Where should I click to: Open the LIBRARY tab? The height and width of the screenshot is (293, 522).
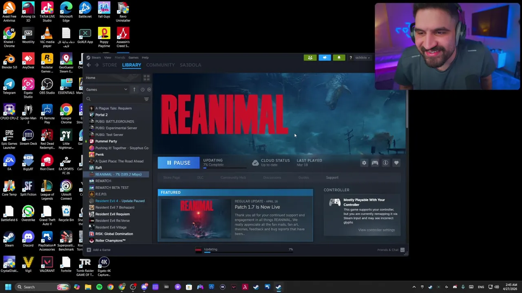coord(132,65)
